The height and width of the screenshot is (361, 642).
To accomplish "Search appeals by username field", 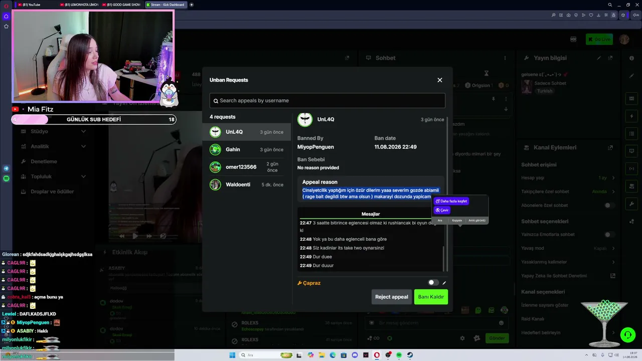I will (327, 101).
